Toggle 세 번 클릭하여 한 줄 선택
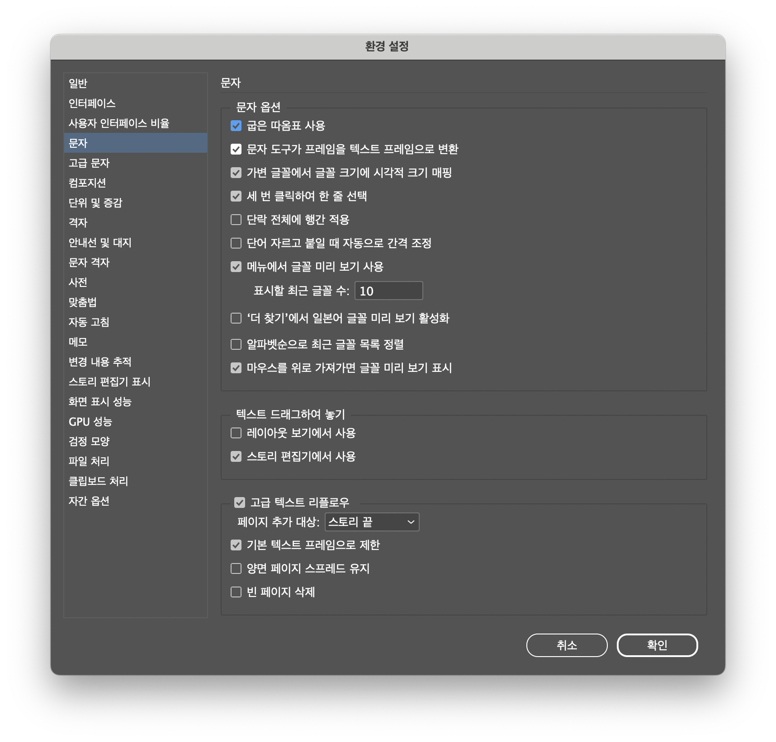This screenshot has height=742, width=776. click(x=236, y=196)
